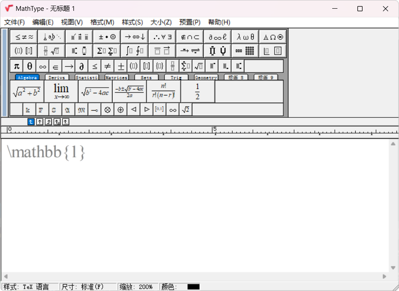Screen dimensions: 399x291
Task: Insert theta symbol from the small bar
Action: coord(29,66)
